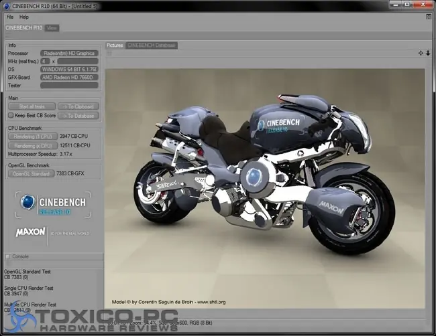Run the Rendering (x CPU) test
This screenshot has width=436, height=336.
coord(33,146)
